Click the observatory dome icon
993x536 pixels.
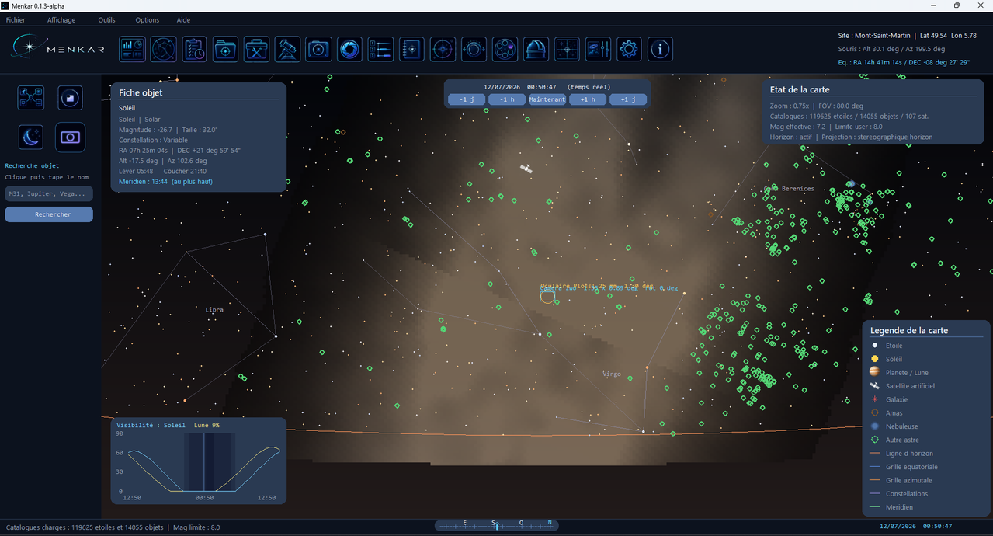(536, 49)
